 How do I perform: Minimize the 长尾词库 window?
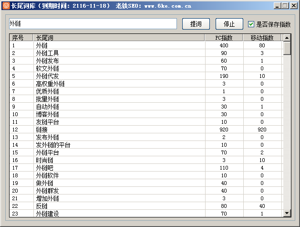click(x=277, y=6)
